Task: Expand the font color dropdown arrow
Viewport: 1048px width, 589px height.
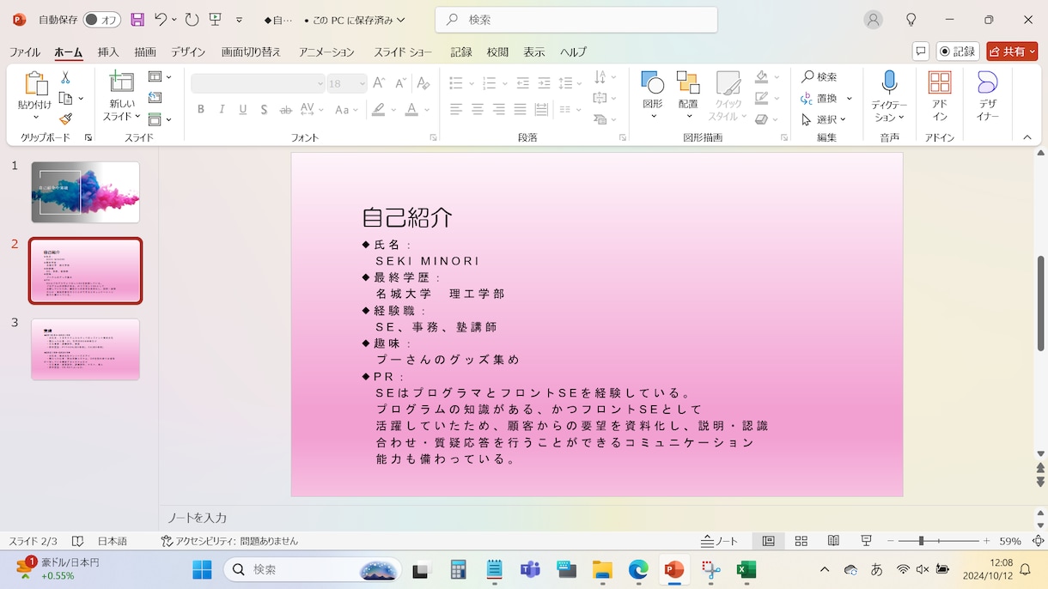Action: pos(427,110)
